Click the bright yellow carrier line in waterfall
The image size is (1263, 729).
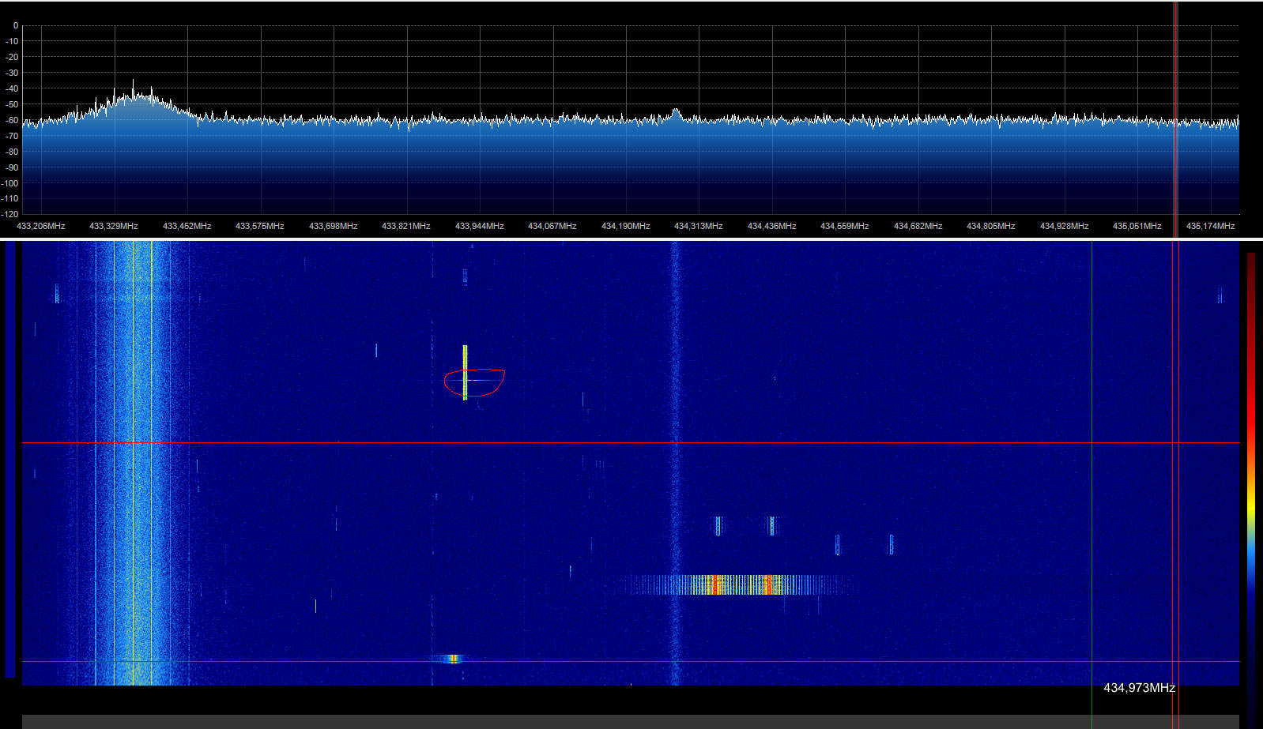coord(465,372)
